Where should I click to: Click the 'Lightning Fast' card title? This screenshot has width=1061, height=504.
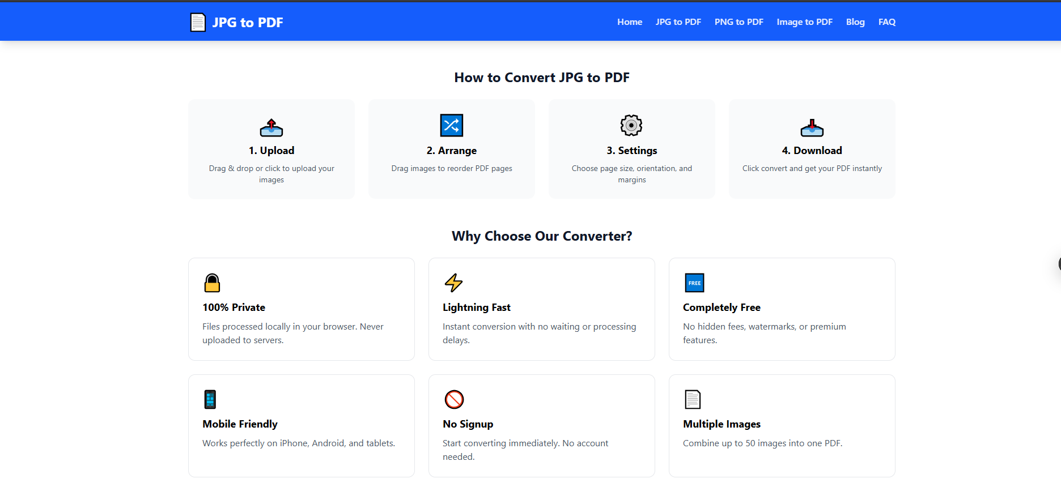point(477,307)
